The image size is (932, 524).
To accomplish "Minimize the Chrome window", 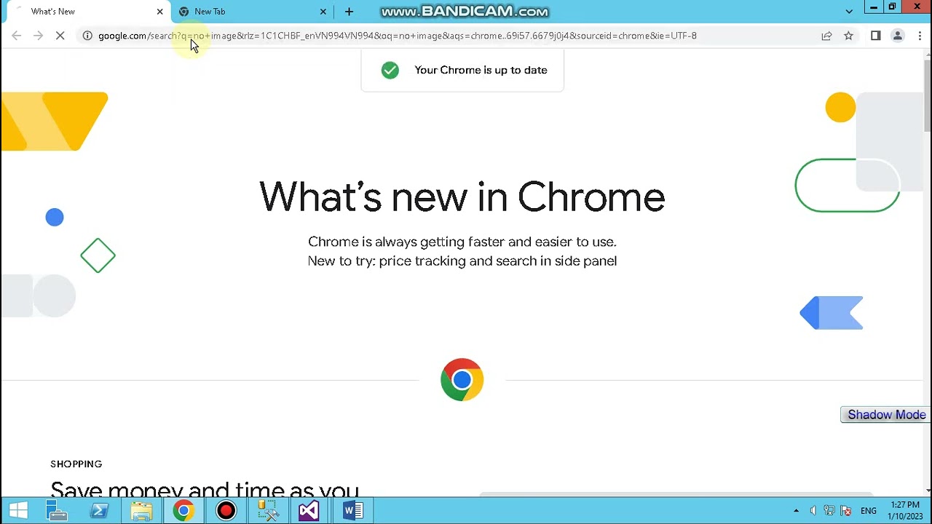I will pos(873,7).
